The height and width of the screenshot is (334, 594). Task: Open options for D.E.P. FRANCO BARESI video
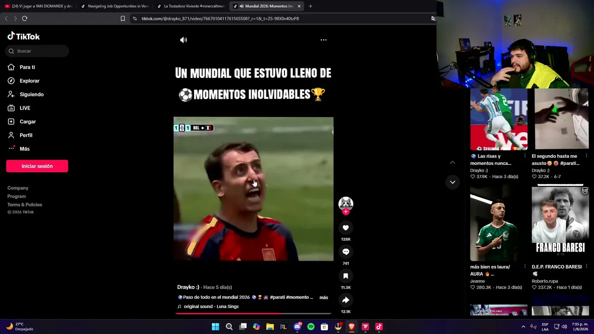coord(587,267)
